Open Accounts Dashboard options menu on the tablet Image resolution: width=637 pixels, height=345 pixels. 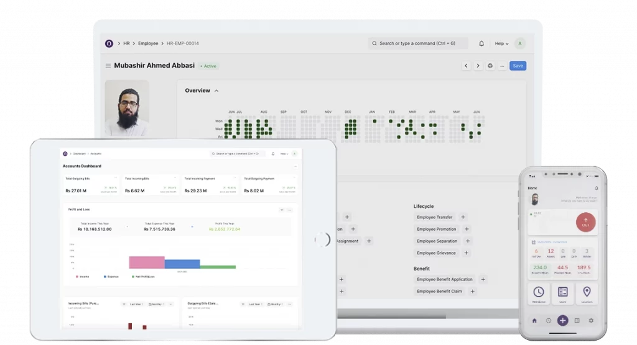295,166
